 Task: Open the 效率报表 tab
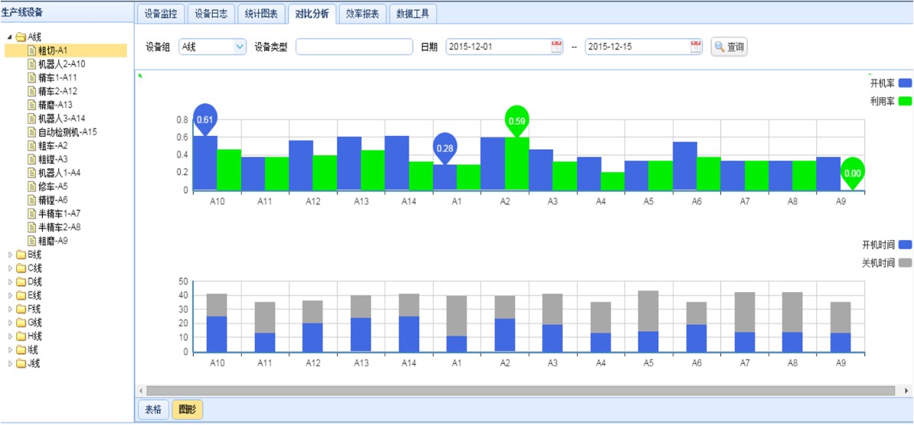(x=362, y=14)
